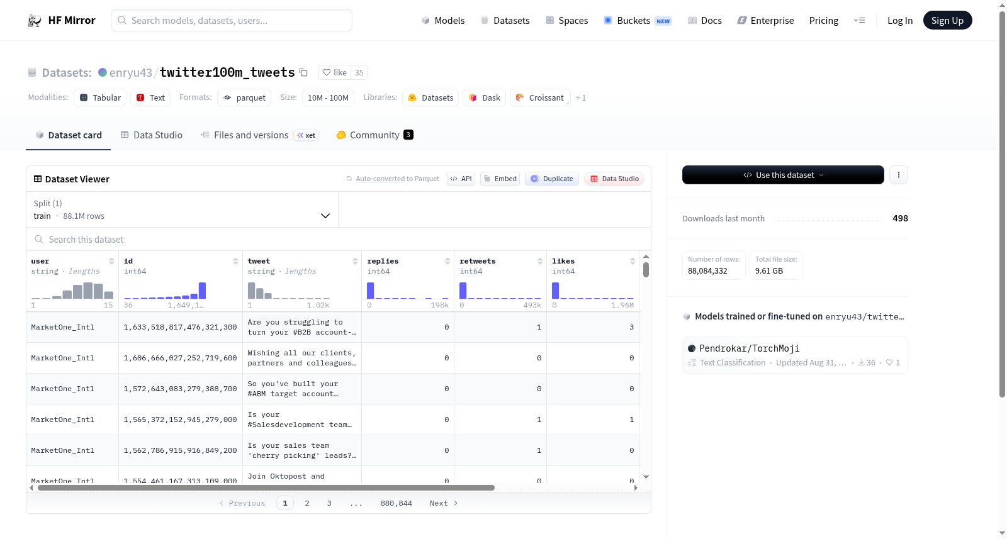1007x539 pixels.
Task: Click the enryu43 user avatar
Action: tap(103, 72)
